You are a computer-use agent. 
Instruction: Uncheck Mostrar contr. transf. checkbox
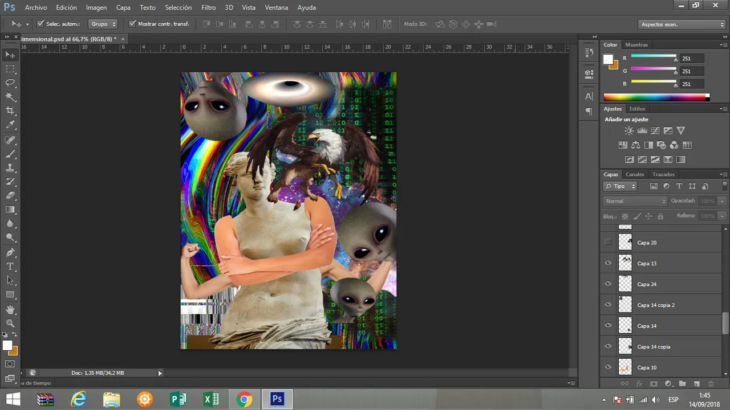pos(132,24)
